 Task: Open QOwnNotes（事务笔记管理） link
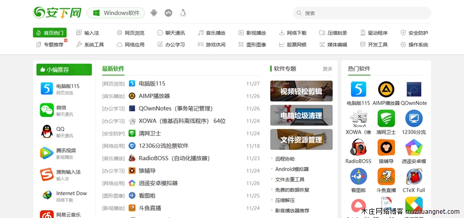click(176, 108)
